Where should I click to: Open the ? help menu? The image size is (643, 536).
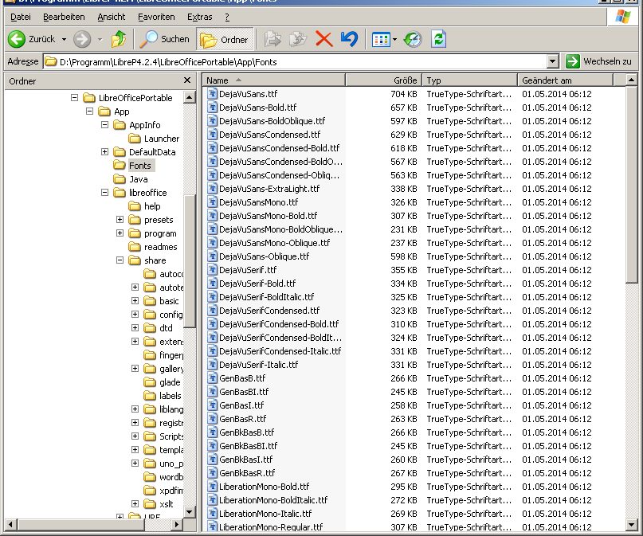coord(227,18)
